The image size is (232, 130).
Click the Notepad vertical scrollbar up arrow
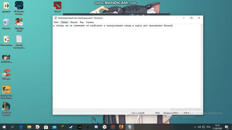(x=202, y=25)
